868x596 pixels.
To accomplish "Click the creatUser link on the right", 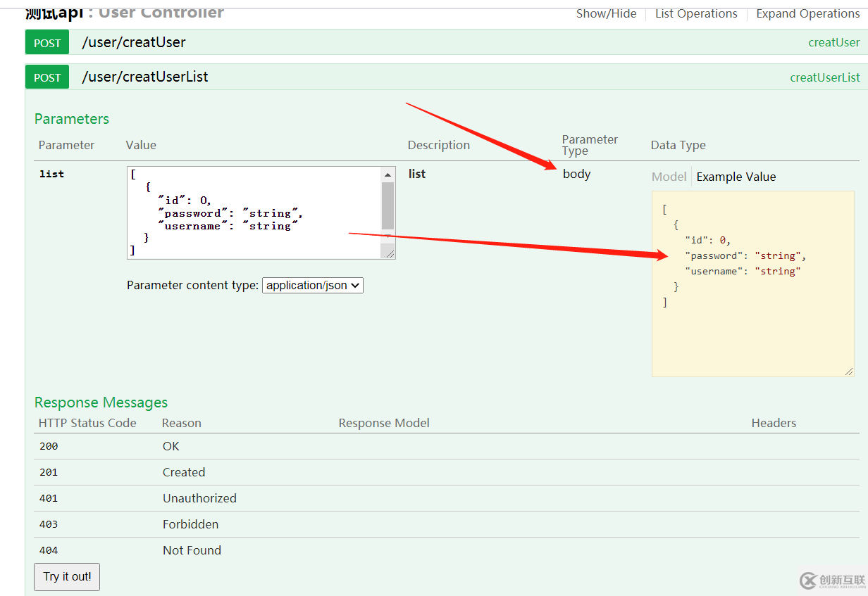I will click(833, 42).
